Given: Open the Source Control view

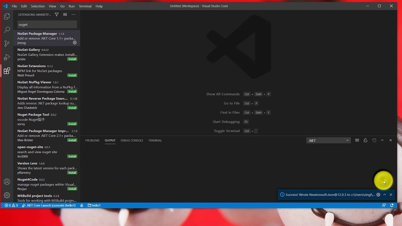Looking at the screenshot, I should 7,44.
